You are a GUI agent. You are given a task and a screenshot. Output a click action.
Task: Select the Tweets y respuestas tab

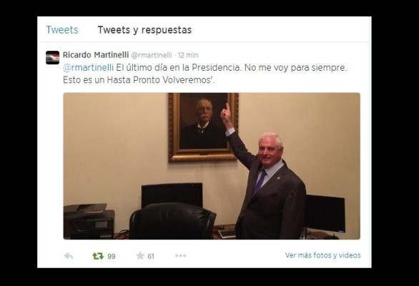[x=144, y=30]
